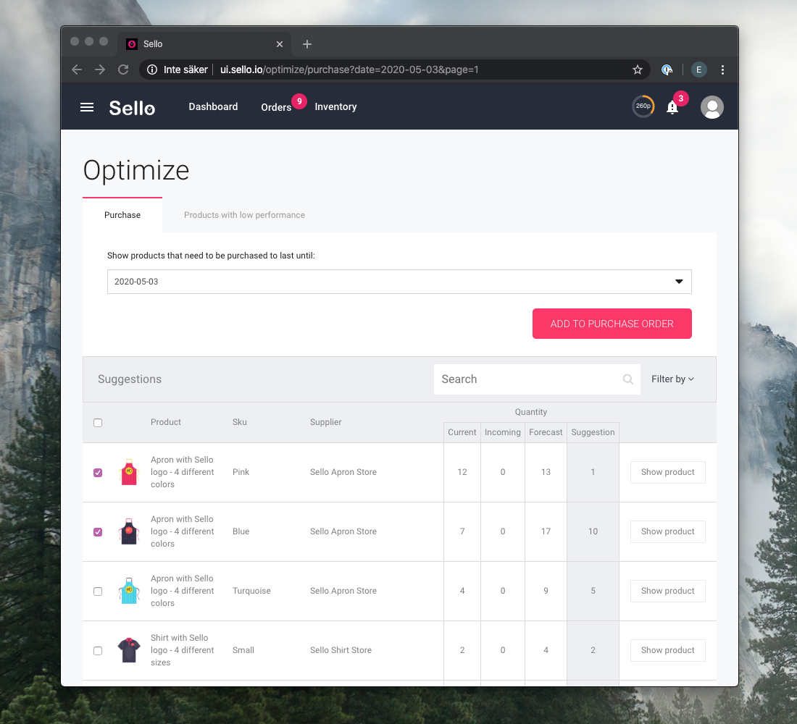Click the search magnifier icon

tap(627, 379)
